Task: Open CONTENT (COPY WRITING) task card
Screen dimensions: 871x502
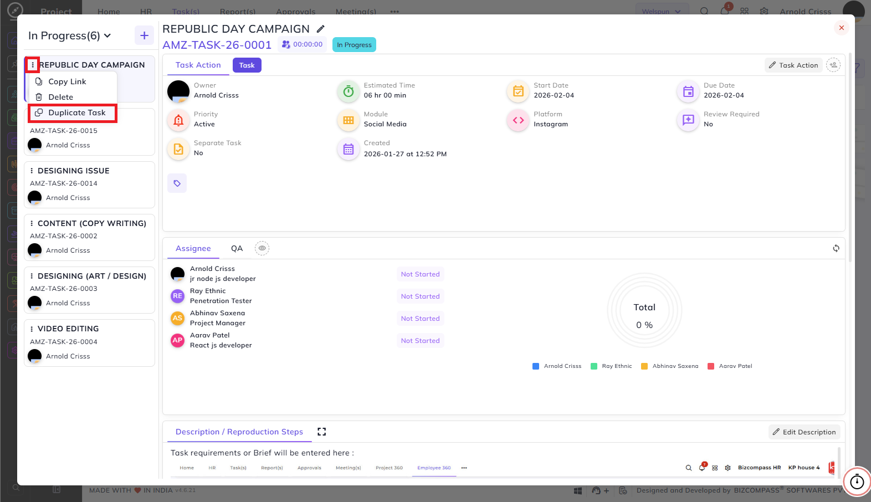Action: tap(89, 237)
